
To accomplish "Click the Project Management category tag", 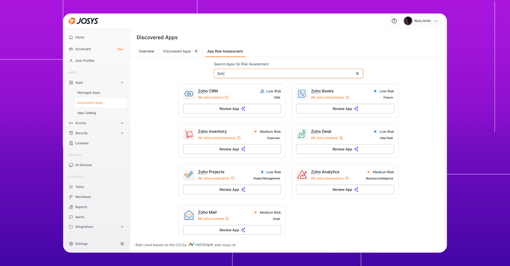I will (267, 179).
